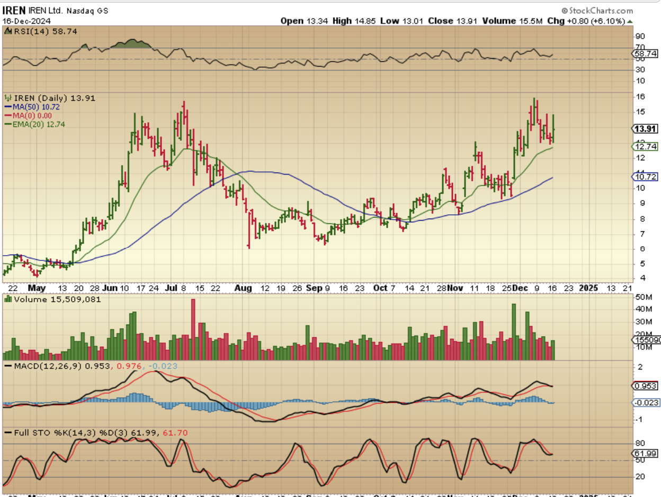
Task: Select the Open 13.34 value
Action: (x=305, y=21)
